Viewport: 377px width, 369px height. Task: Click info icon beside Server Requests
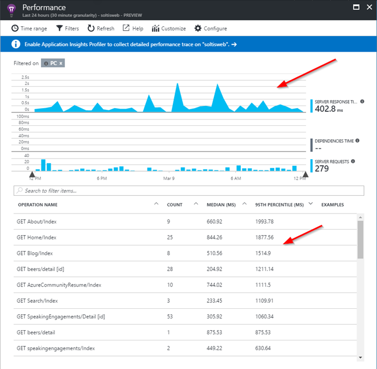point(353,161)
